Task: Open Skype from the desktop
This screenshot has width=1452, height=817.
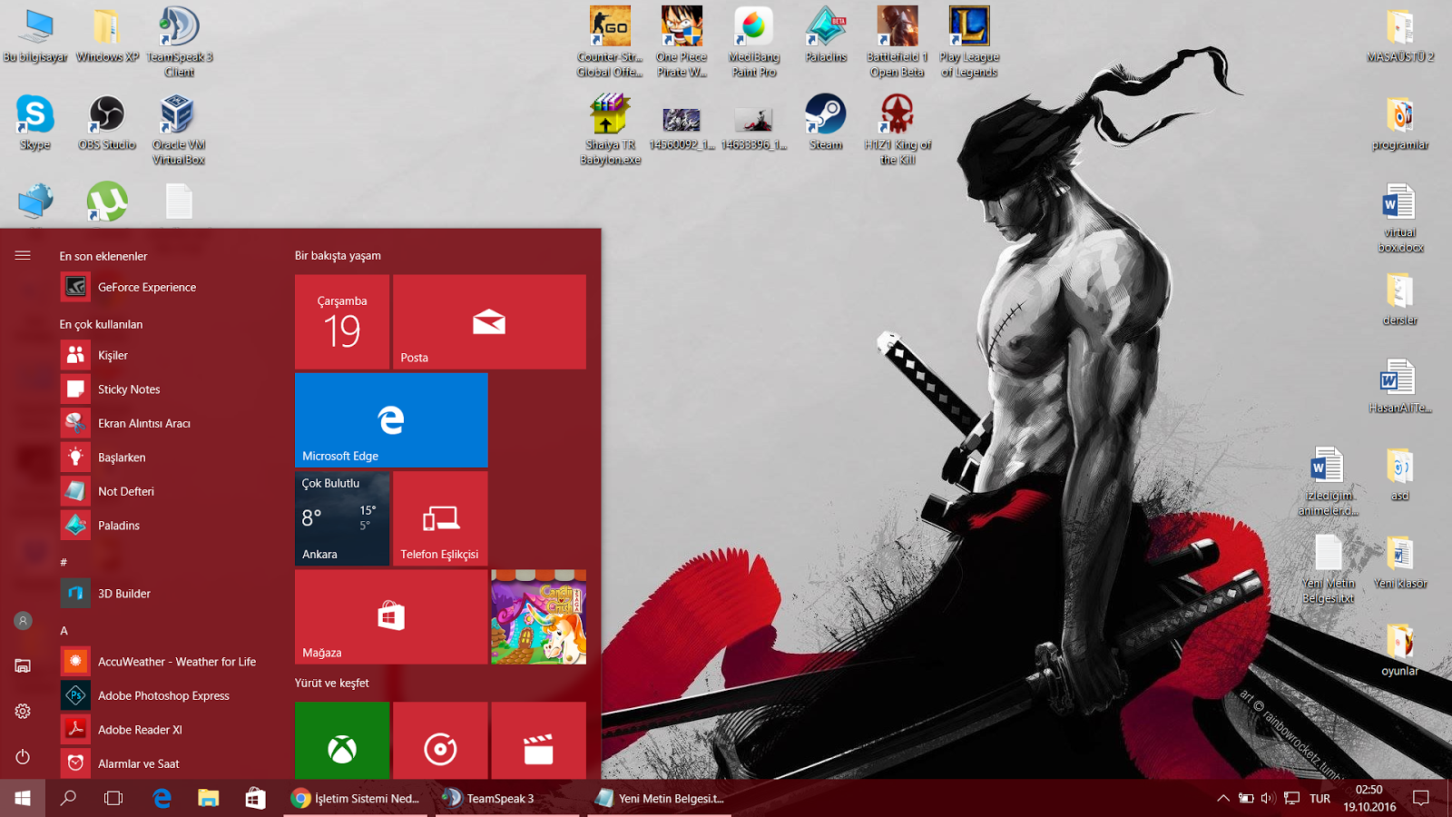Action: (35, 122)
